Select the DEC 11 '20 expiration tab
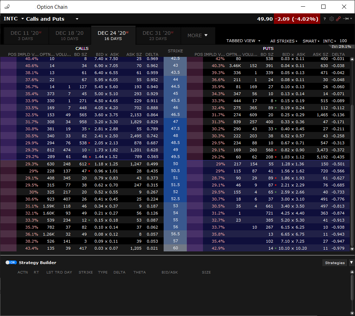Viewport: 355px width, 316px height. coord(26,35)
